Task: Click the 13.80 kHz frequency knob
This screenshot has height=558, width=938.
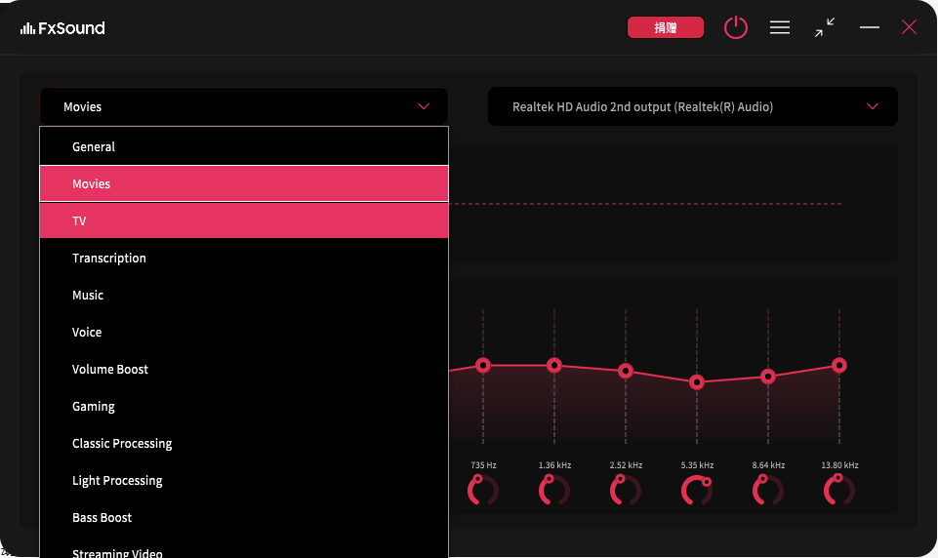Action: (838, 490)
